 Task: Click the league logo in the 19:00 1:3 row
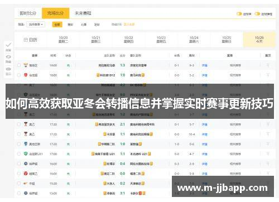click(26, 65)
